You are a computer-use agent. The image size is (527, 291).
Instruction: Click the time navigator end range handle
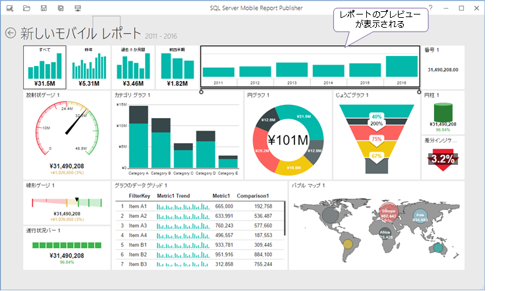click(x=419, y=92)
